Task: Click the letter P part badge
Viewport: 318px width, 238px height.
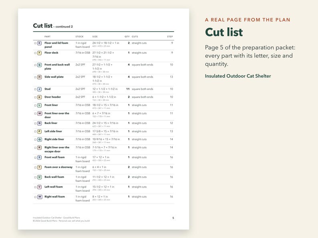Action: pos(40,132)
